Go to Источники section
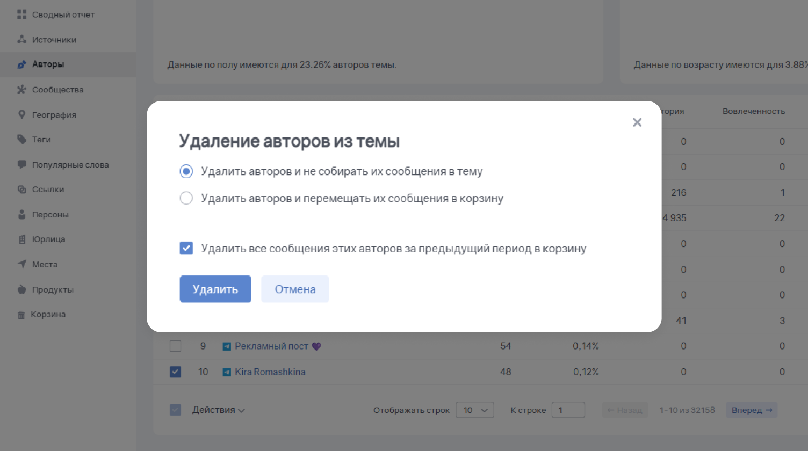 pos(54,40)
